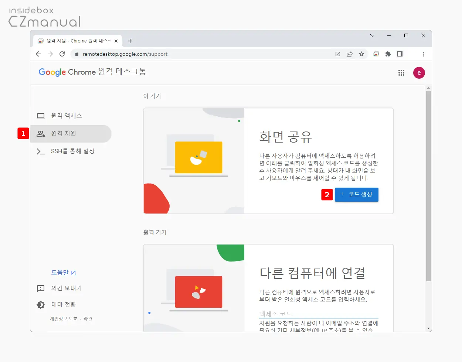
Task: Click the 이 기기 section label
Action: tap(152, 96)
